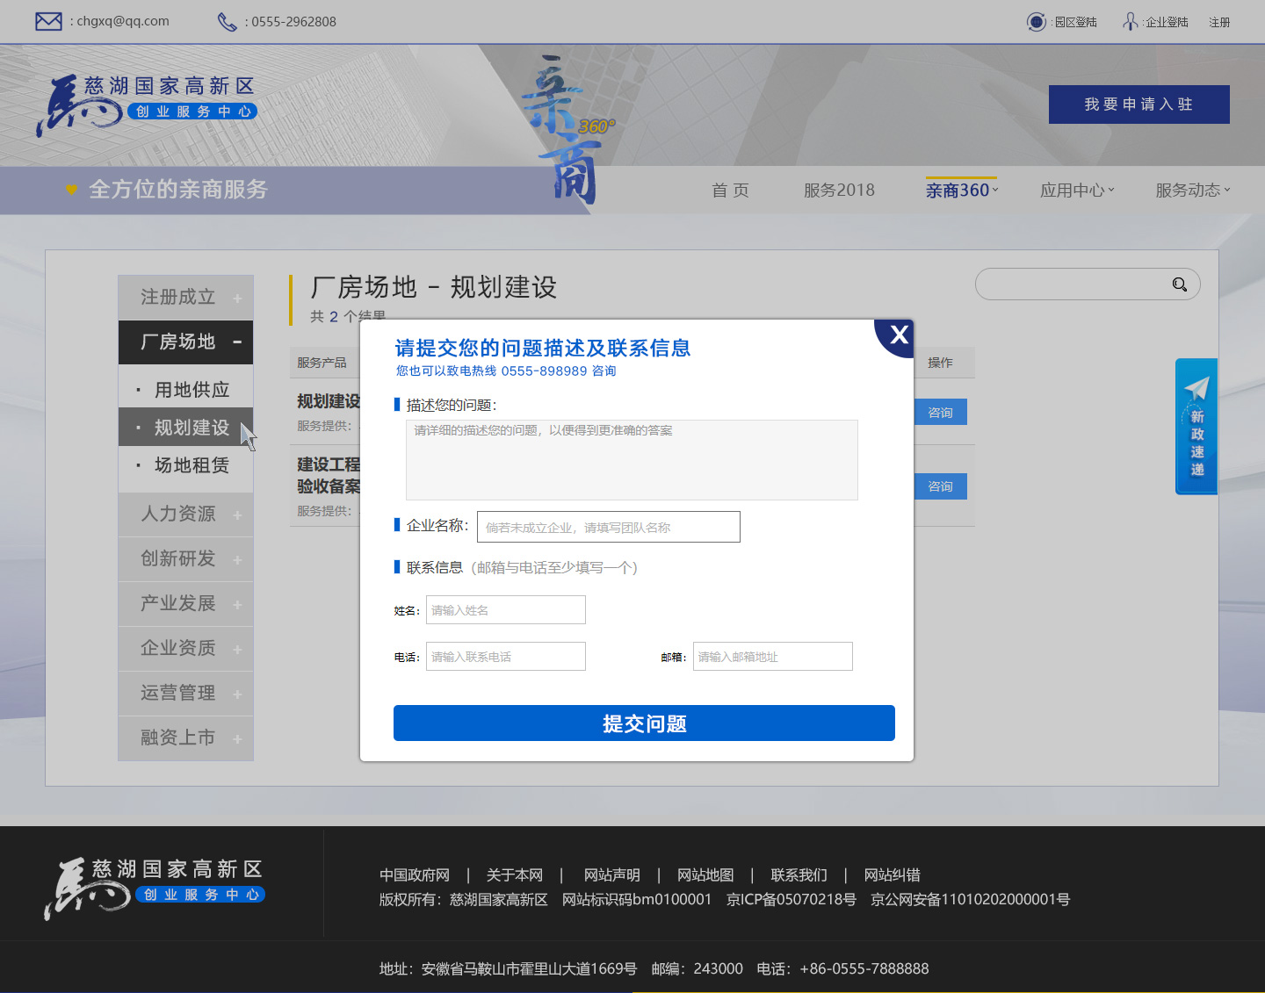This screenshot has width=1265, height=993.
Task: Open the paper plane policy express widget
Action: pyautogui.click(x=1196, y=426)
